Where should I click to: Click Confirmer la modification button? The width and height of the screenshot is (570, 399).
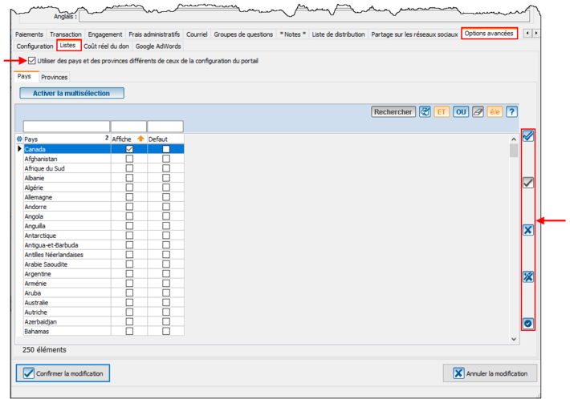63,373
